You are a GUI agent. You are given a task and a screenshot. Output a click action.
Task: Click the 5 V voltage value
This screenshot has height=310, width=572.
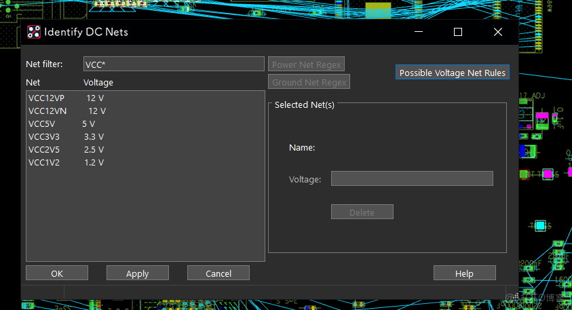pos(89,124)
